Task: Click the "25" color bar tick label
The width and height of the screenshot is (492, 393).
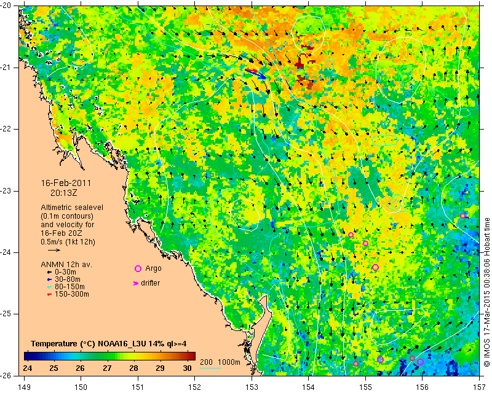Action: 54,368
